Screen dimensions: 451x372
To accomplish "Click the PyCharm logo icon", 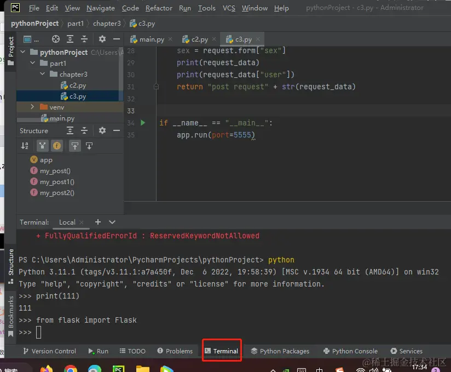I will pos(15,8).
